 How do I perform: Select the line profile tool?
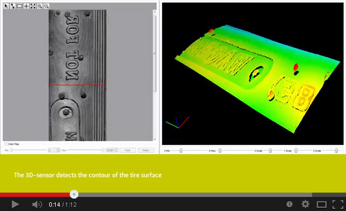click(x=13, y=6)
